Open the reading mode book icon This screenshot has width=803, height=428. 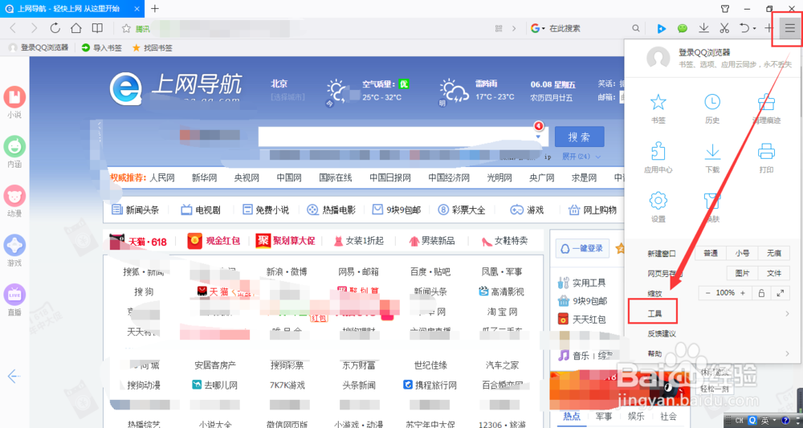[97, 28]
